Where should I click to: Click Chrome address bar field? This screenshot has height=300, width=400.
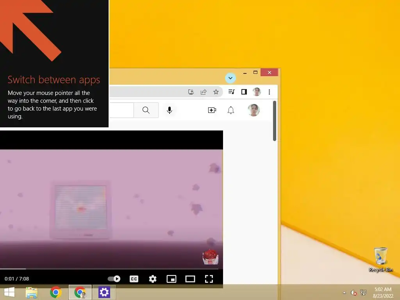pos(166,92)
